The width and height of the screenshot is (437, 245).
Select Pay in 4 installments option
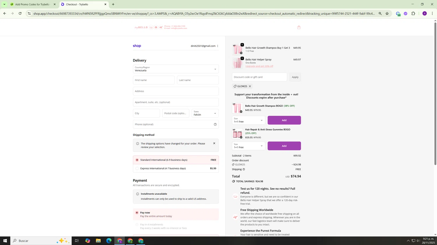pos(176,226)
